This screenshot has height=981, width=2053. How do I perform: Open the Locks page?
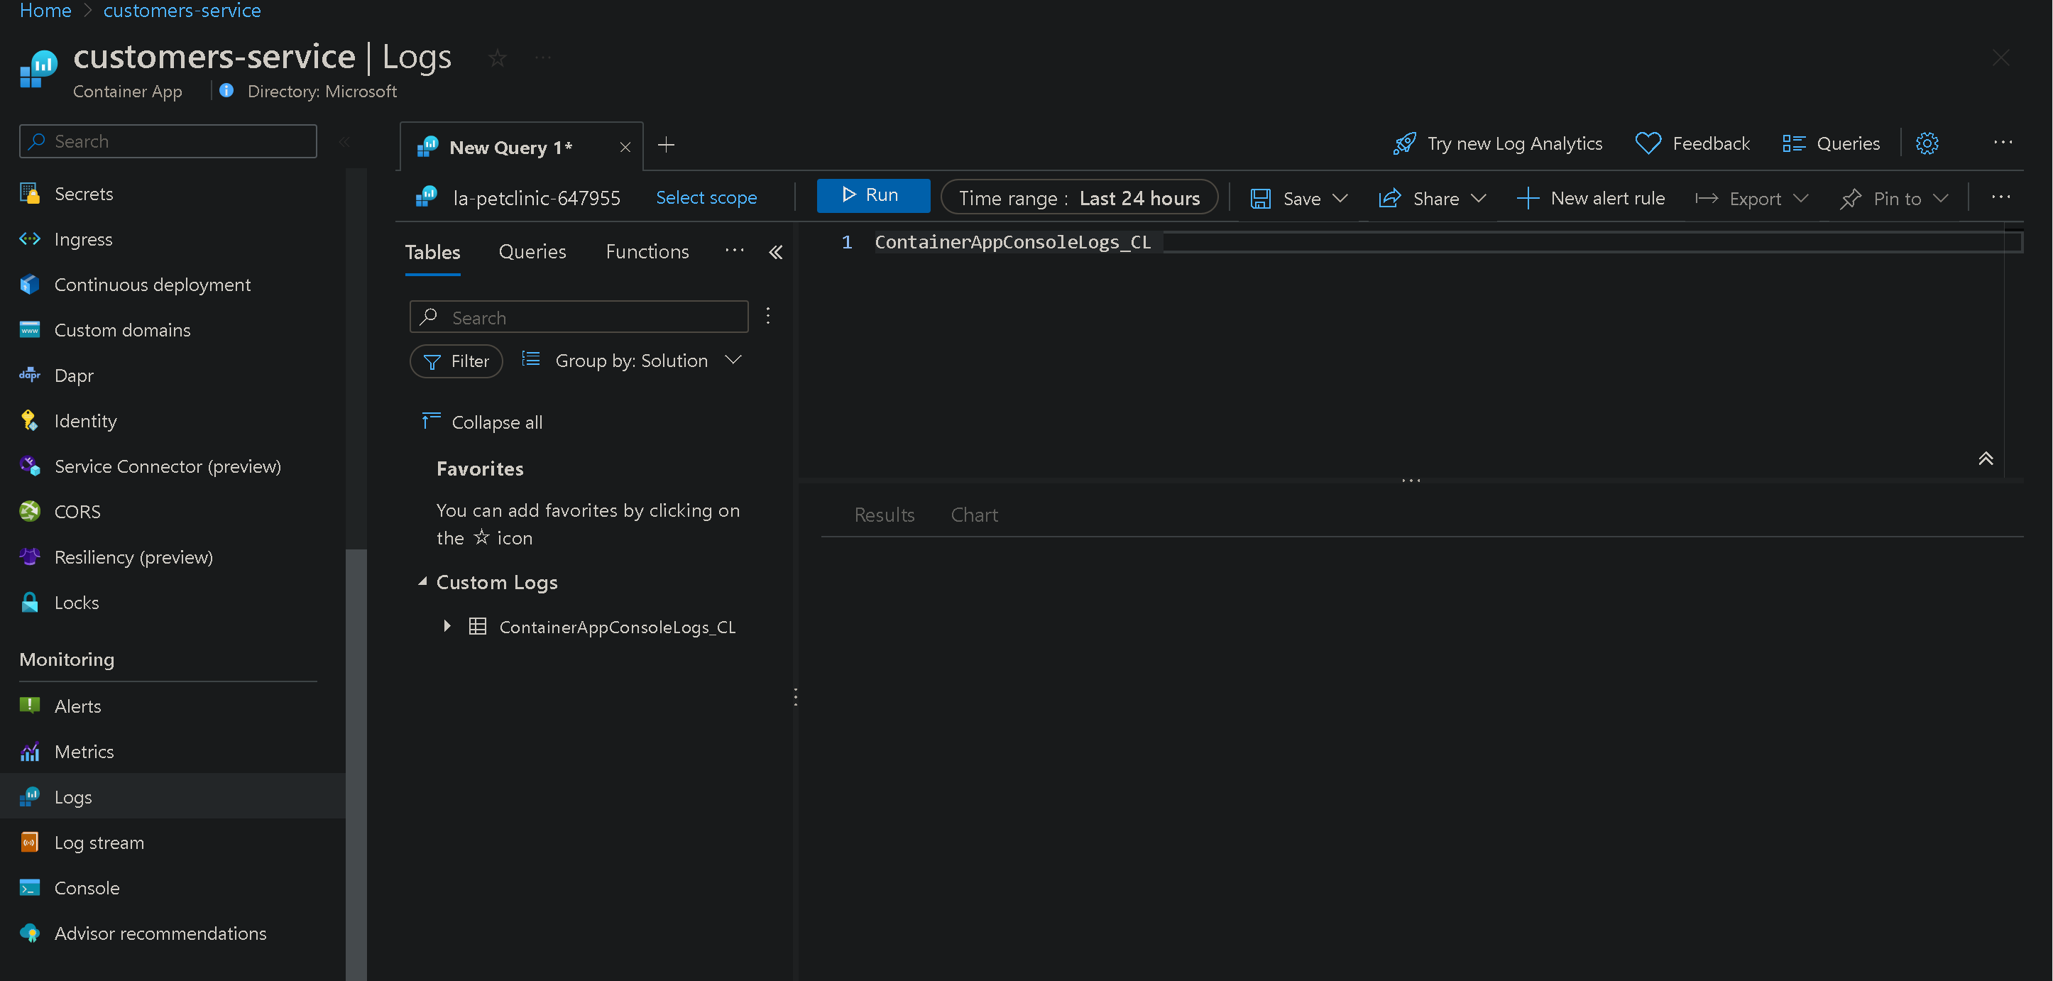[x=77, y=603]
